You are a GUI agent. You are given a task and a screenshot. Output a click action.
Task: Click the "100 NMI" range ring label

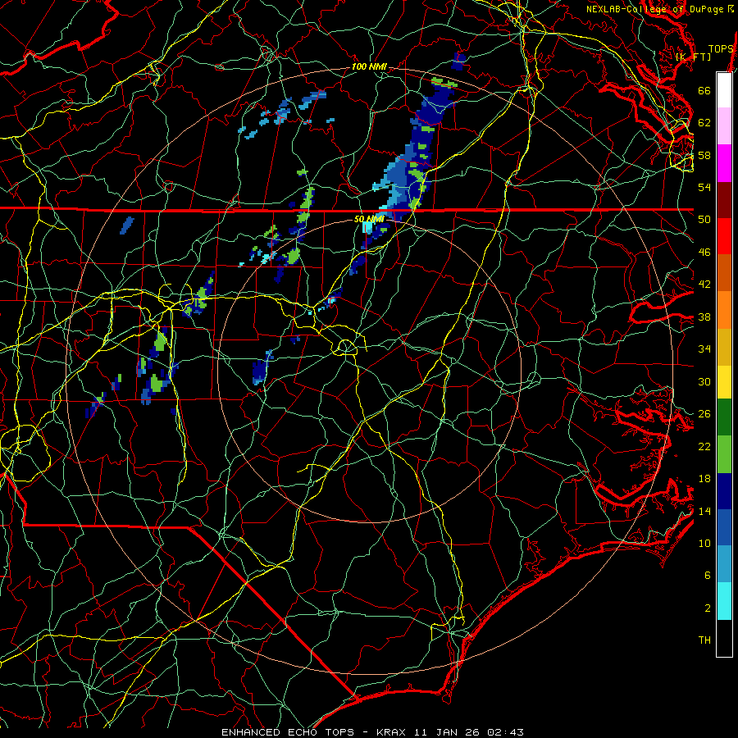pyautogui.click(x=370, y=67)
